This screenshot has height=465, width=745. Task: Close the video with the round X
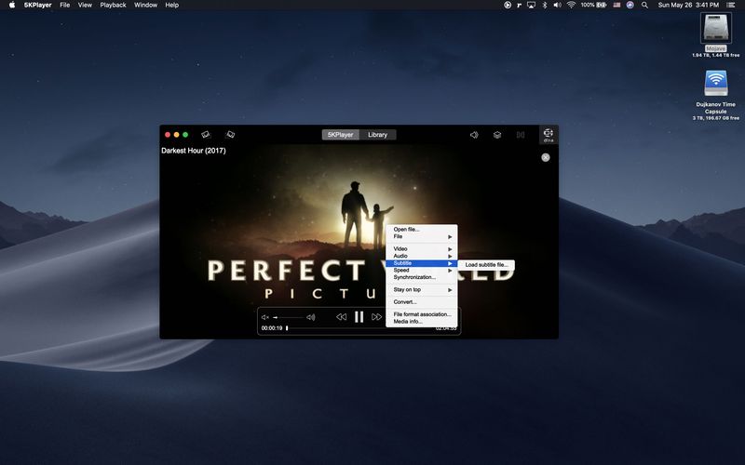coord(546,157)
